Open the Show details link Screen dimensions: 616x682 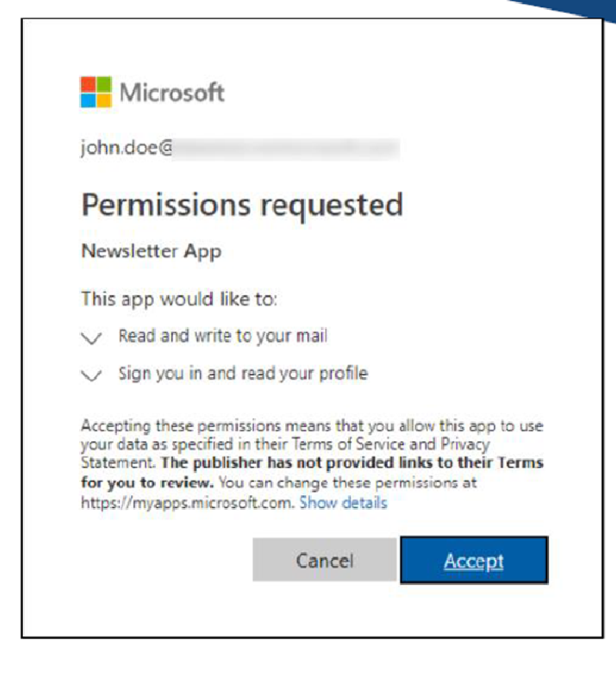343,503
